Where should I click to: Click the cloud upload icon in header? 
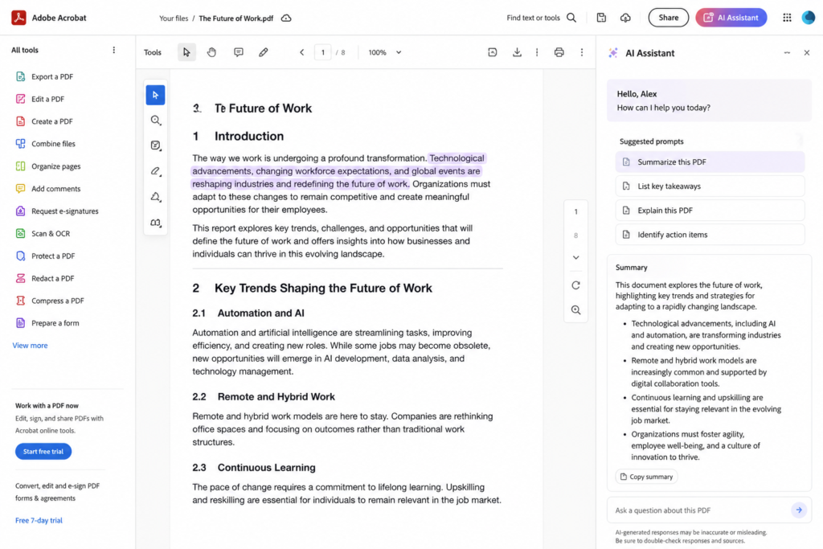click(625, 18)
